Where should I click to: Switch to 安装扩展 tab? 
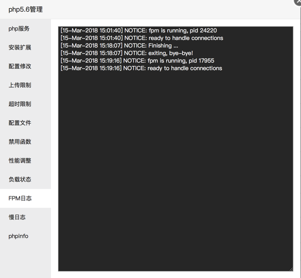(25, 47)
